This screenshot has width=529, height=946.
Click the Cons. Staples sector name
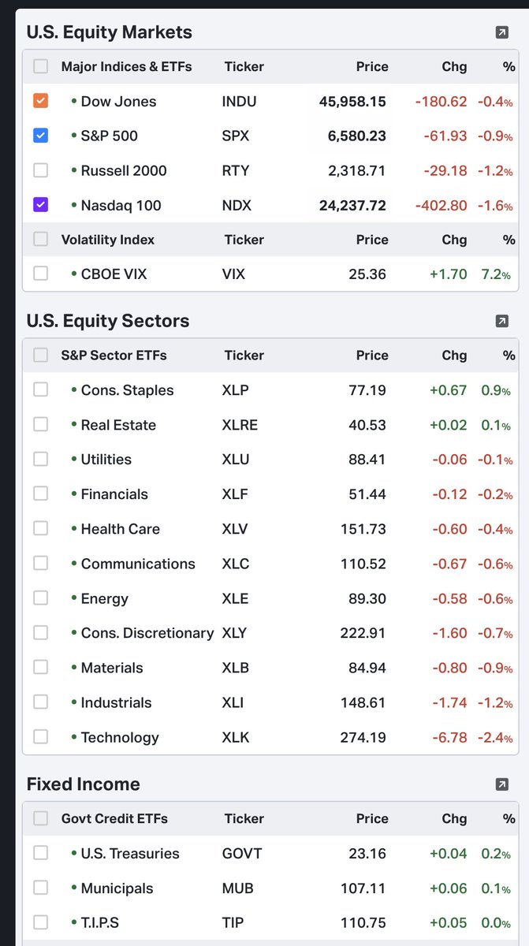[127, 390]
